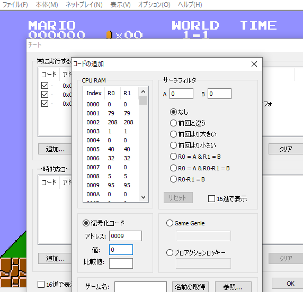Click the search filter A value field
The width and height of the screenshot is (303, 292).
(181, 94)
